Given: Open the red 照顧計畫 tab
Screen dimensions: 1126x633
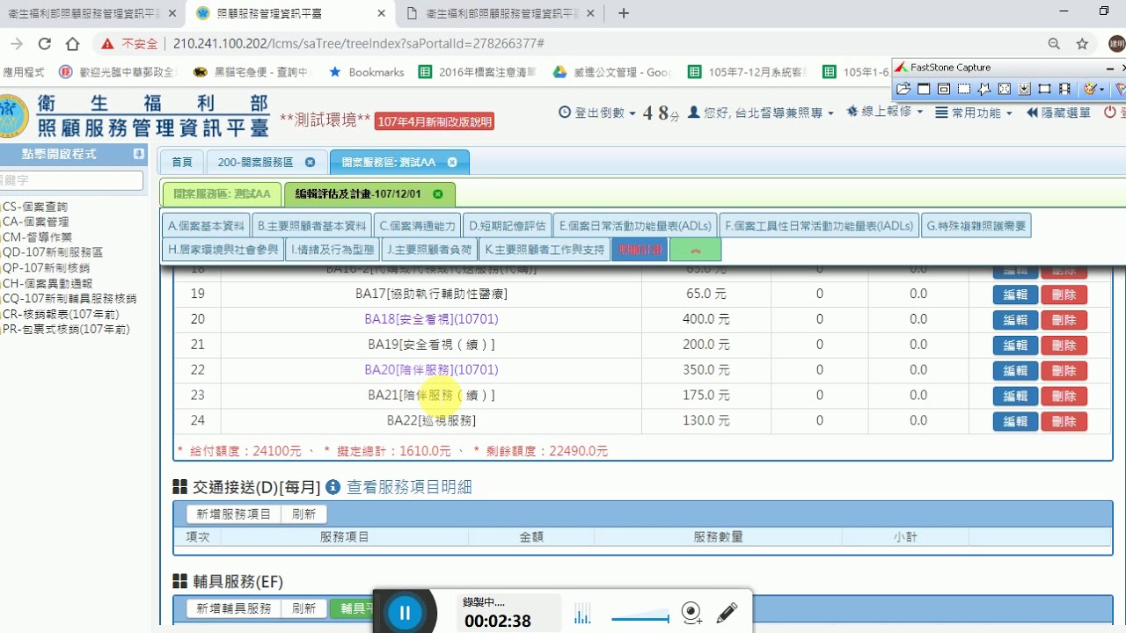Looking at the screenshot, I should click(x=640, y=250).
